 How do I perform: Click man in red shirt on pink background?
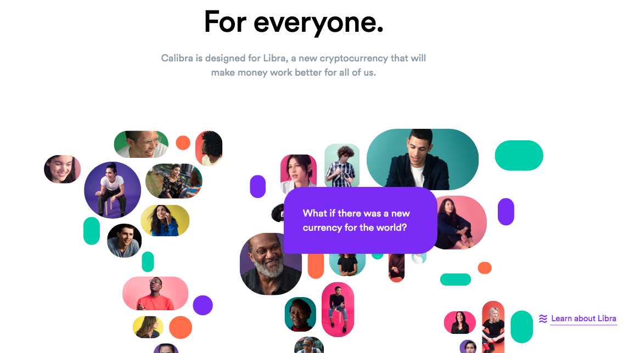click(155, 293)
